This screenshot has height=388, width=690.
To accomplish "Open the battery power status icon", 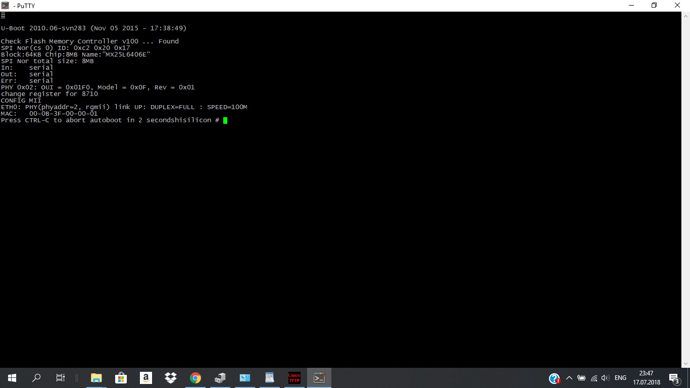I will 581,378.
